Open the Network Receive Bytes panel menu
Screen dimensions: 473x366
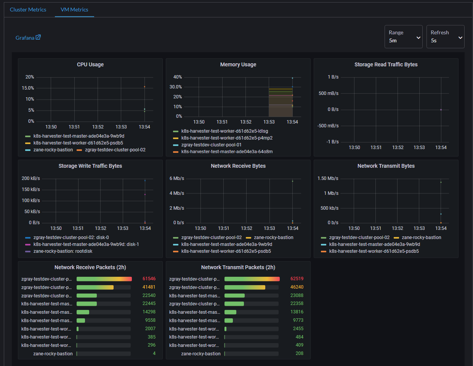pyautogui.click(x=238, y=166)
